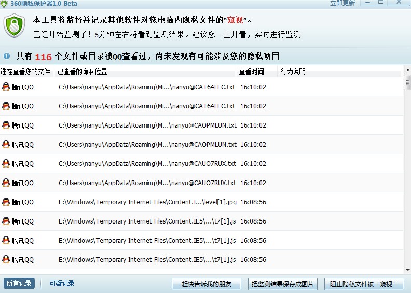Click QQ penguin icon in first CAOPMLUN.txt row
The width and height of the screenshot is (411, 293).
click(x=6, y=125)
